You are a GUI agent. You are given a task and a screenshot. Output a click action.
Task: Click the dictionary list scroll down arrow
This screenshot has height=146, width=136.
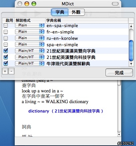(131, 64)
